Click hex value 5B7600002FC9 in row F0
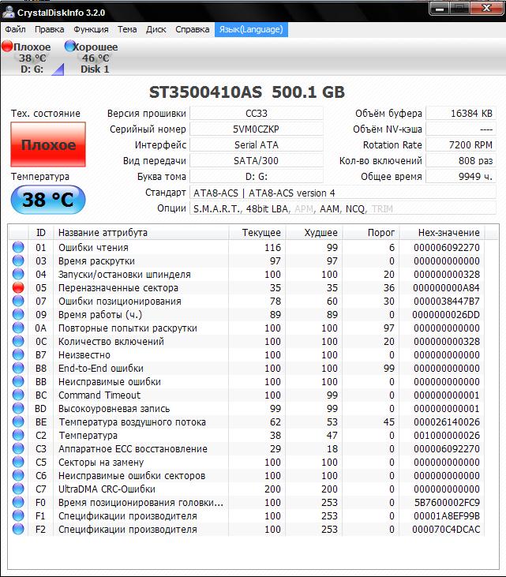This screenshot has height=577, width=506. [447, 502]
